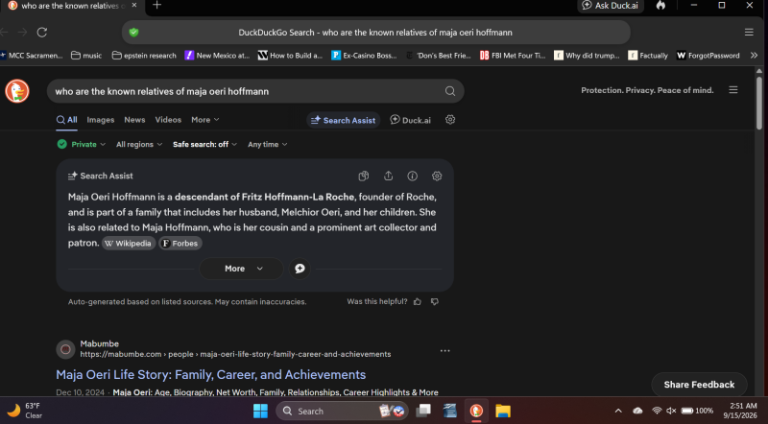Open the search settings gear beside Duck.ai
768x424 pixels.
tap(450, 120)
